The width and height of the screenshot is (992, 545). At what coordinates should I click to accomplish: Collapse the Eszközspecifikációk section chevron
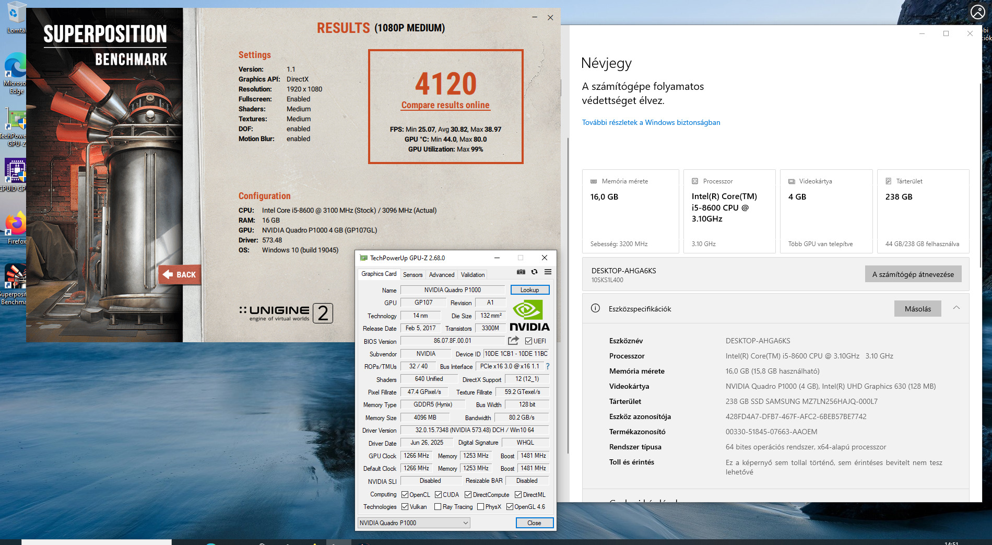[x=956, y=308]
